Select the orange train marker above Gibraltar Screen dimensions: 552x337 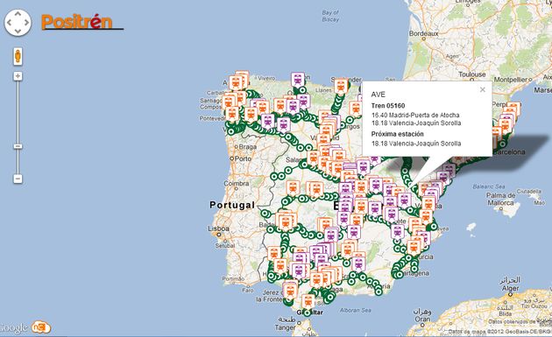click(x=308, y=302)
